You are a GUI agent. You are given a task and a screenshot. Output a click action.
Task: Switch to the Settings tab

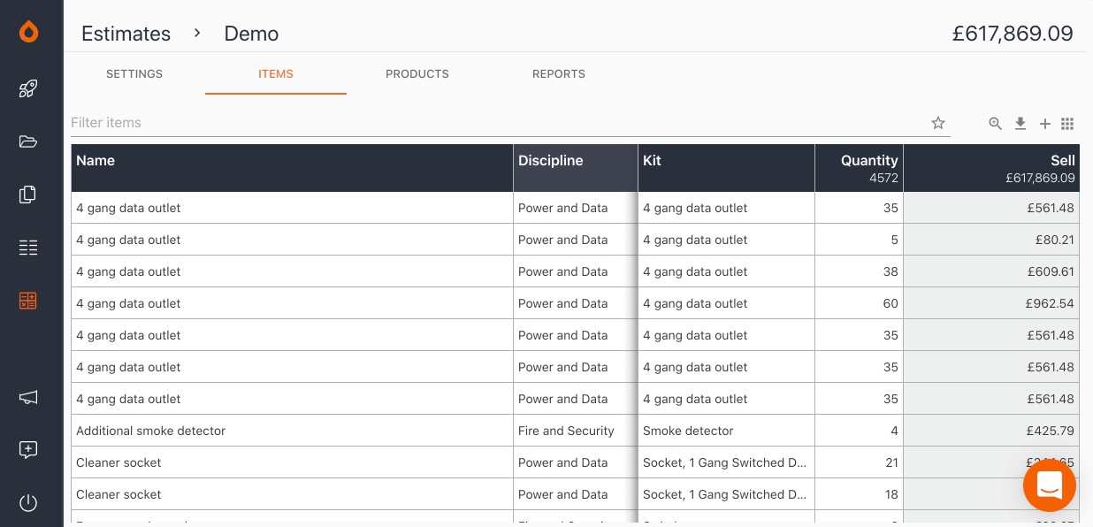coord(134,74)
